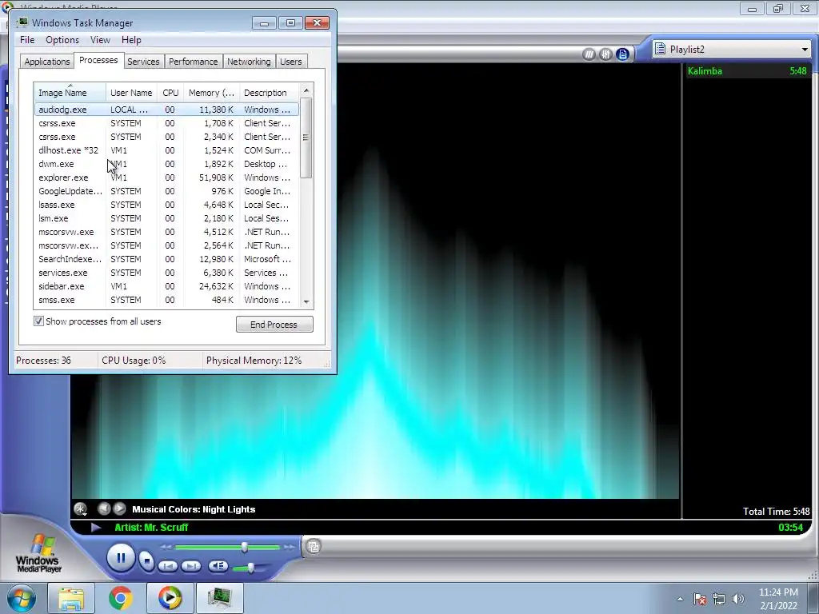This screenshot has height=614, width=819.
Task: Select Task Manager taskbar icon
Action: click(219, 598)
